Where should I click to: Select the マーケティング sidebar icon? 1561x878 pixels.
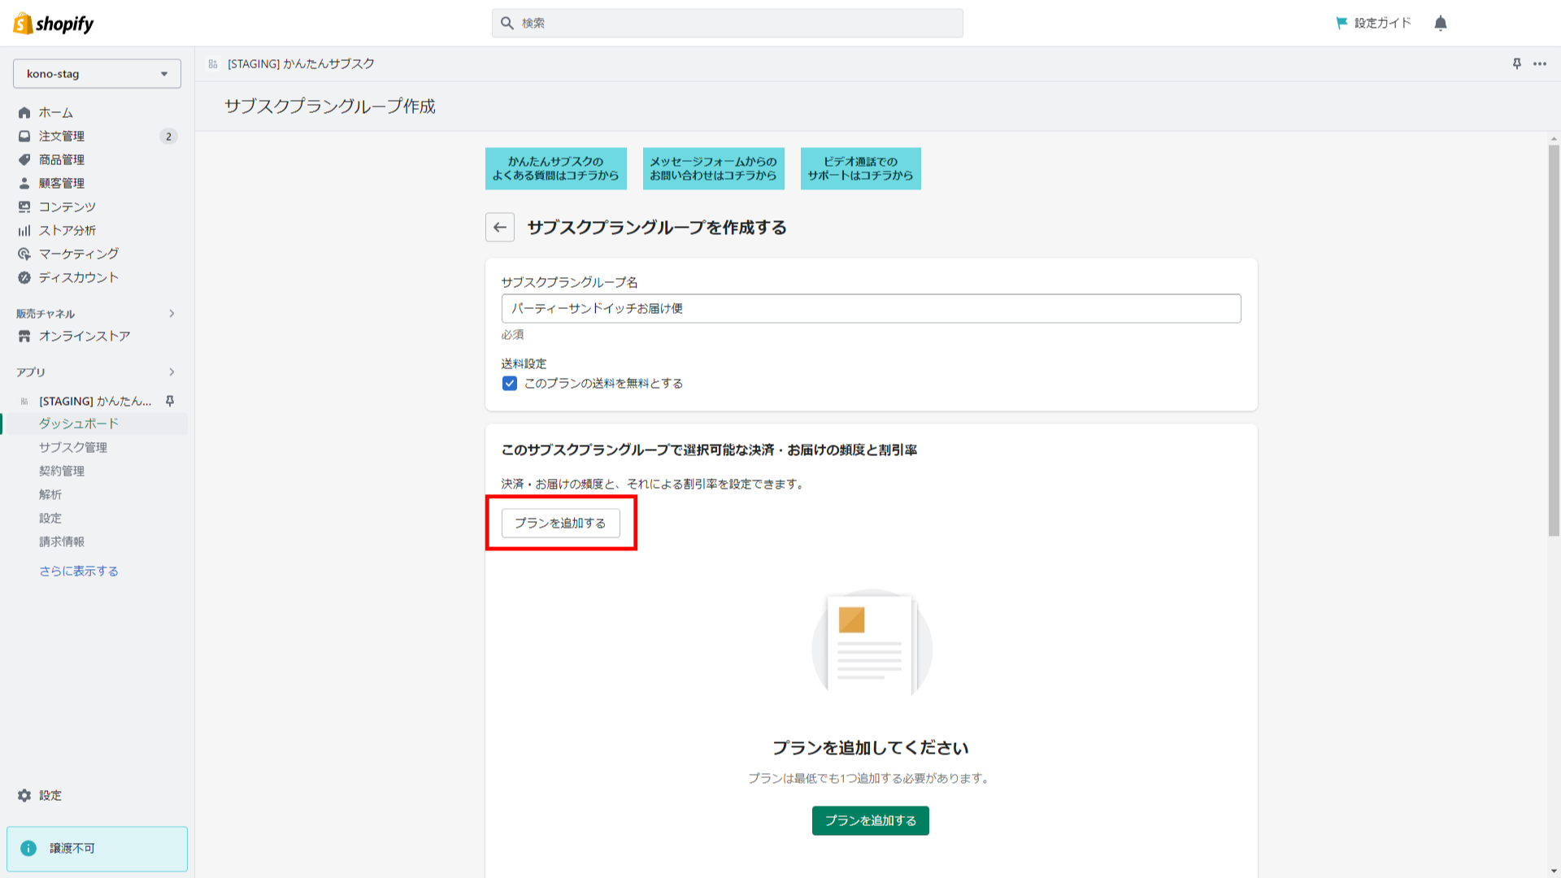click(24, 254)
